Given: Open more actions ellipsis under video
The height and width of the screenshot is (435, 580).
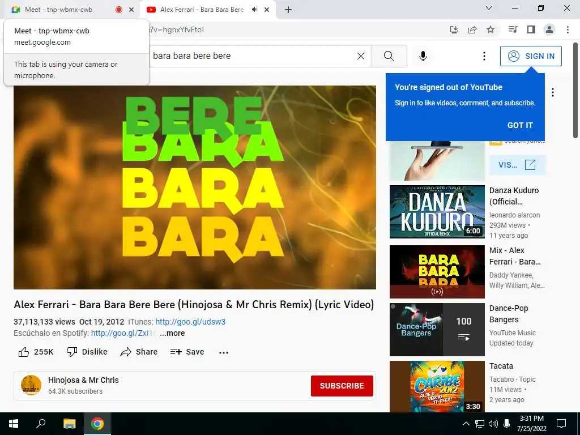Looking at the screenshot, I should click(224, 352).
